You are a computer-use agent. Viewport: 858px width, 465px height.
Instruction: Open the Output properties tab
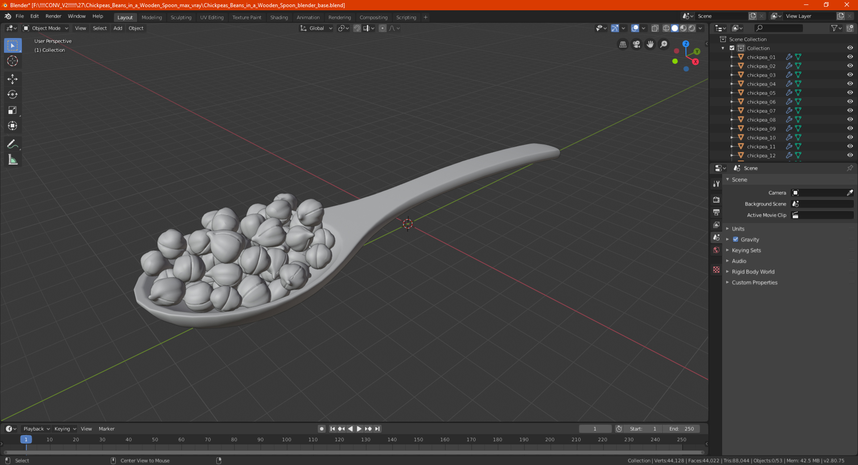[x=716, y=212]
